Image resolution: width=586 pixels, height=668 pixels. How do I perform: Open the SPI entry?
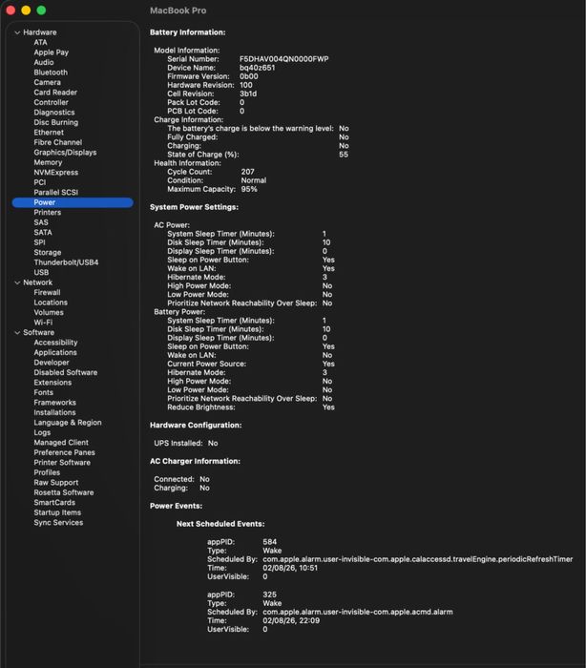[40, 242]
